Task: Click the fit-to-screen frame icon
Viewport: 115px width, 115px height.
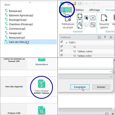Action: pyautogui.click(x=80, y=16)
